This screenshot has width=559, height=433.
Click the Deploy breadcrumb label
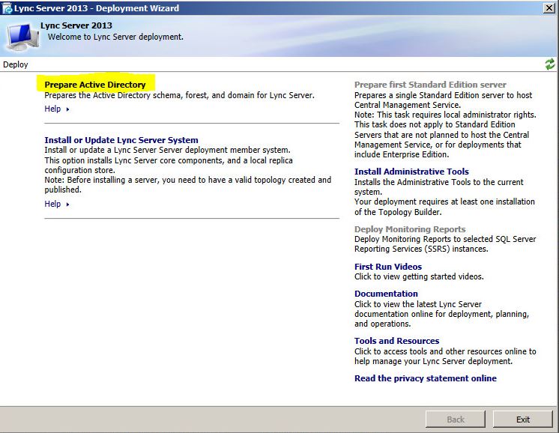[15, 64]
